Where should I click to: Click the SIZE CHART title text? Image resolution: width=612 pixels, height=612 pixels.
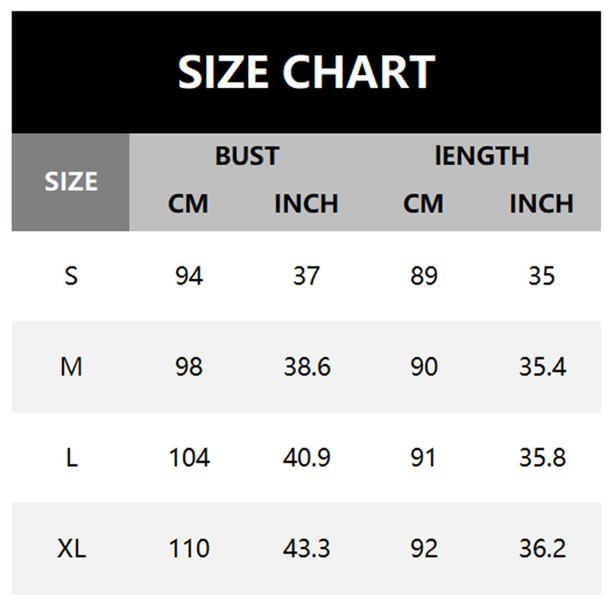tap(306, 72)
